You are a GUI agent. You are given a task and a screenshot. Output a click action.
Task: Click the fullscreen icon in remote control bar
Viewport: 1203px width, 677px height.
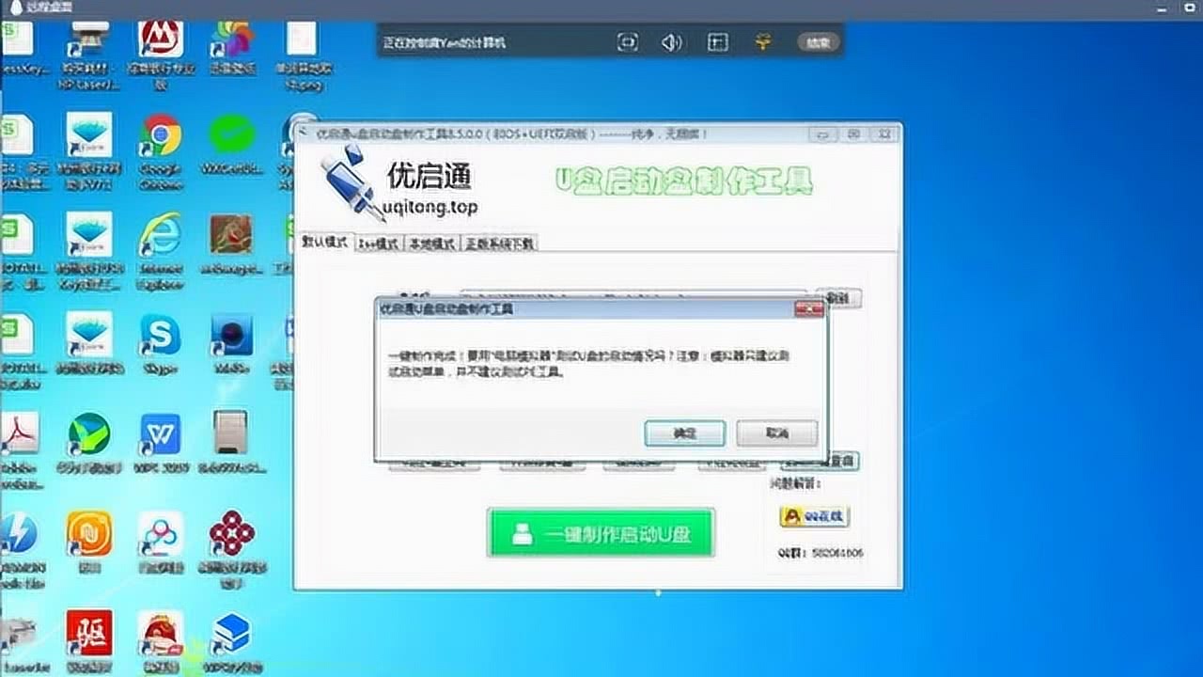pos(627,42)
